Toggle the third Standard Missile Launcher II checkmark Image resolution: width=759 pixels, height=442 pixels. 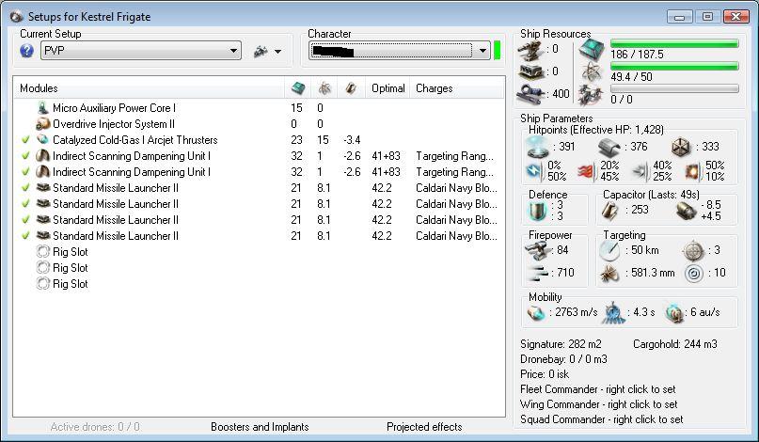tap(25, 220)
